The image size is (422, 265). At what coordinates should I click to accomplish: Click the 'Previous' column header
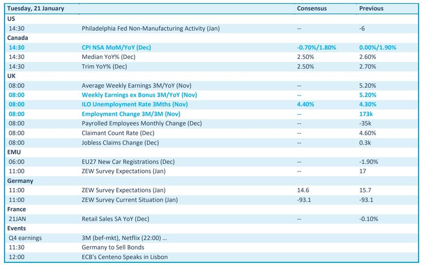click(371, 8)
